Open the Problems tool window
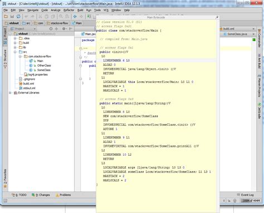The image size is (264, 213). pos(63,195)
